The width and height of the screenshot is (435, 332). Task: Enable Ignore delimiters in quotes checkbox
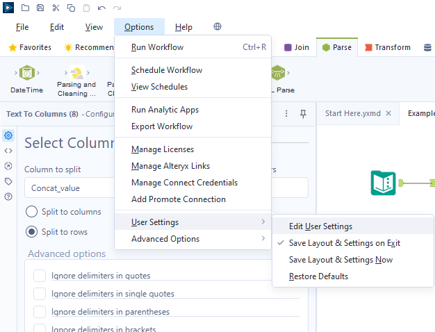[40, 276]
